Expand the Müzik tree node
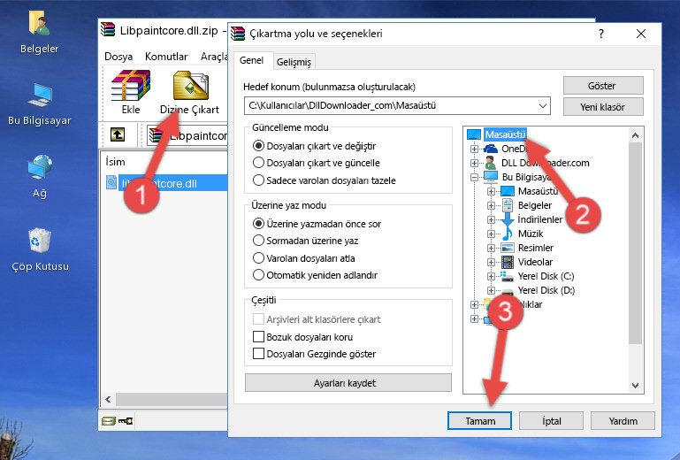The height and width of the screenshot is (460, 680). 491,234
